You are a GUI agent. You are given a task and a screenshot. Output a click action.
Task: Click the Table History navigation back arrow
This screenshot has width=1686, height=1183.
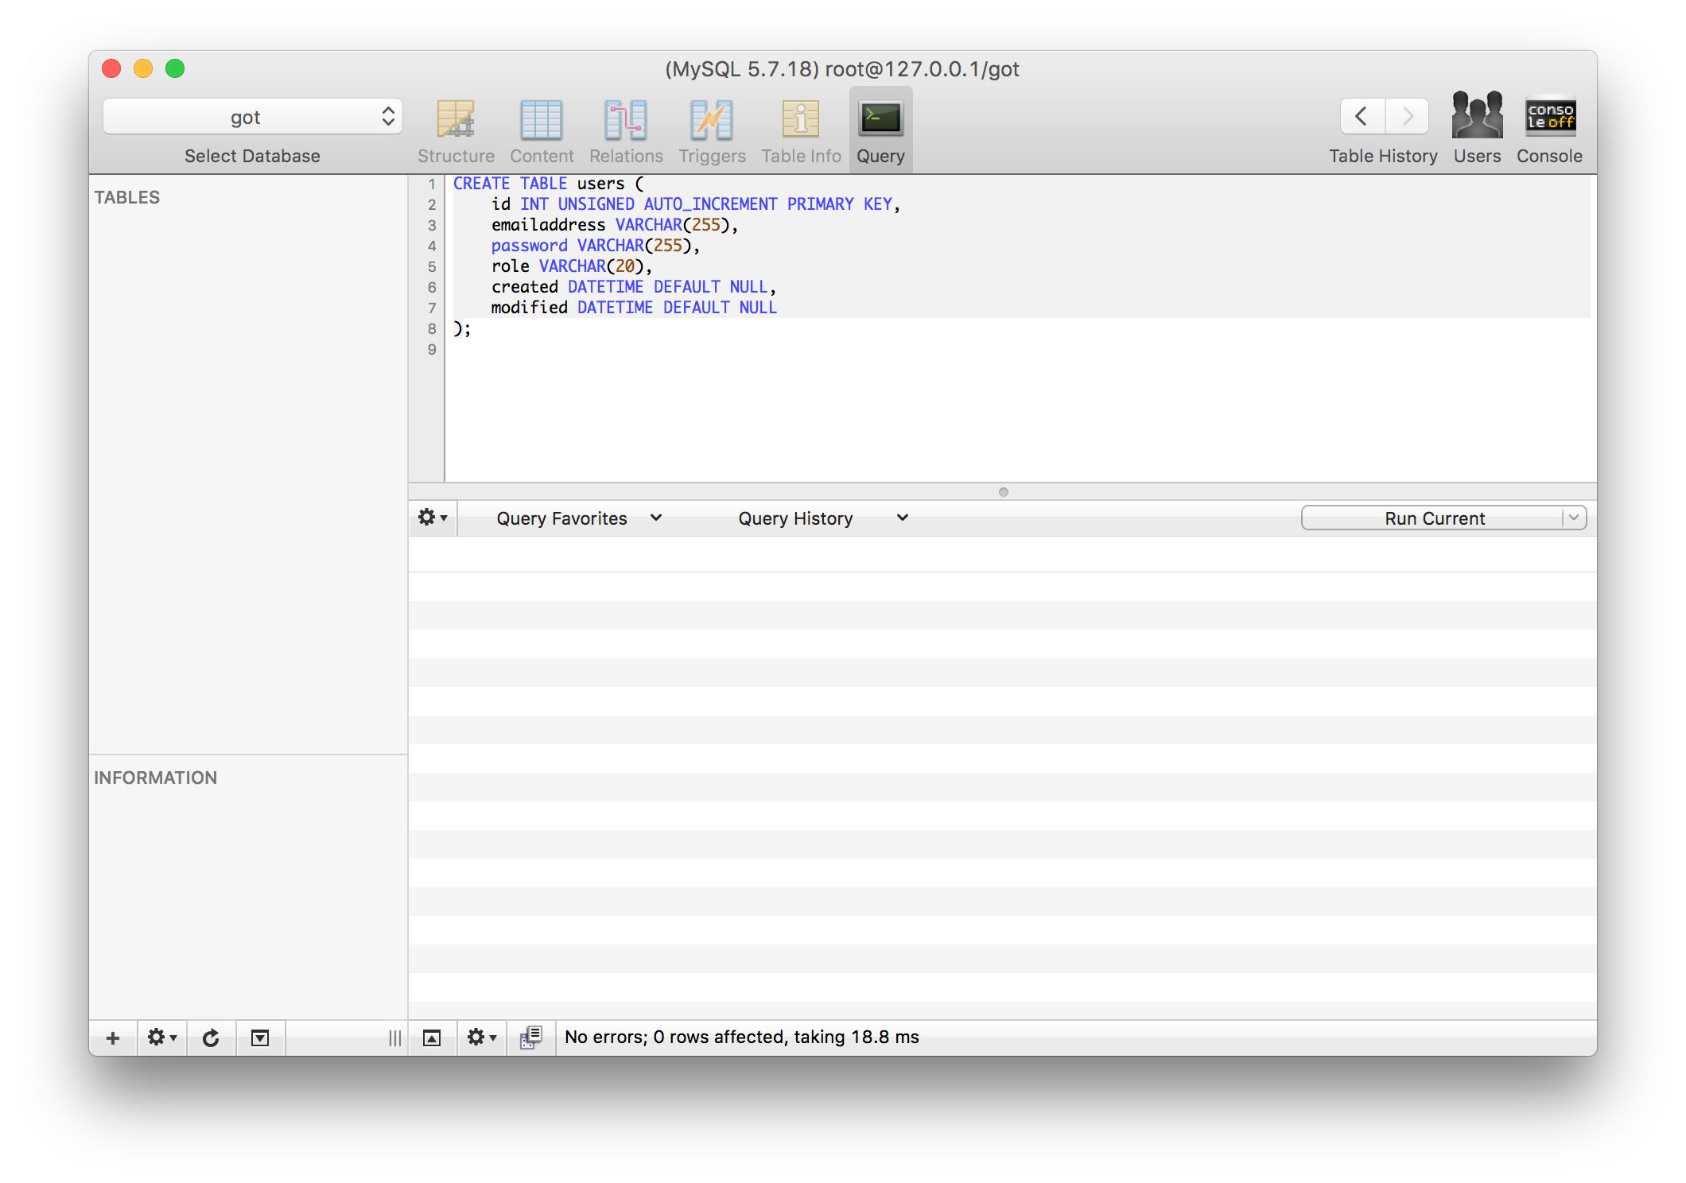tap(1363, 115)
